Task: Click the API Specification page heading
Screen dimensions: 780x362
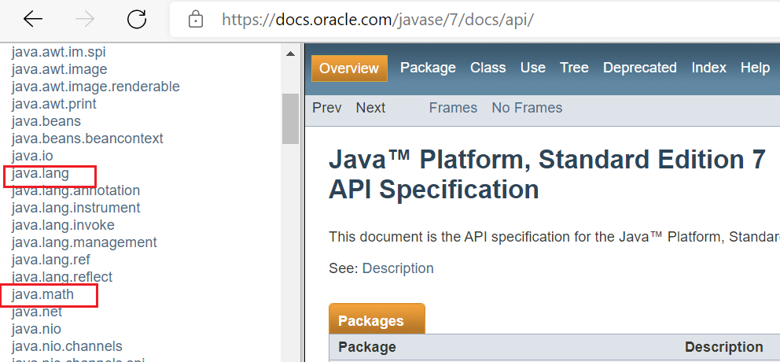Action: (x=434, y=189)
